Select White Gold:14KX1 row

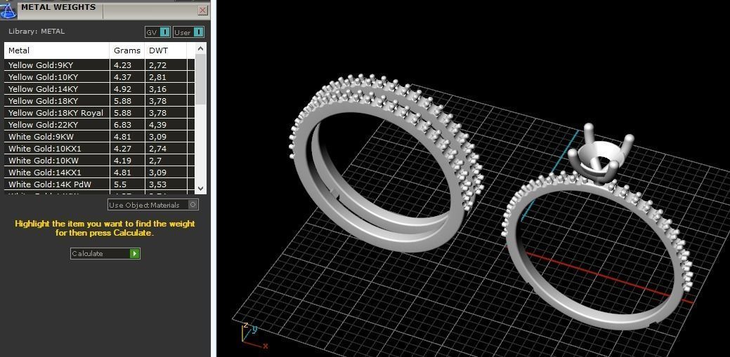pyautogui.click(x=99, y=173)
